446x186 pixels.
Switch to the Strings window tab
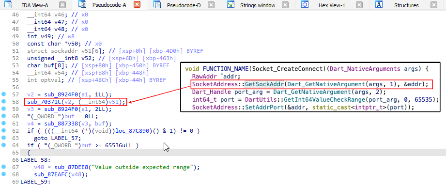(258, 5)
